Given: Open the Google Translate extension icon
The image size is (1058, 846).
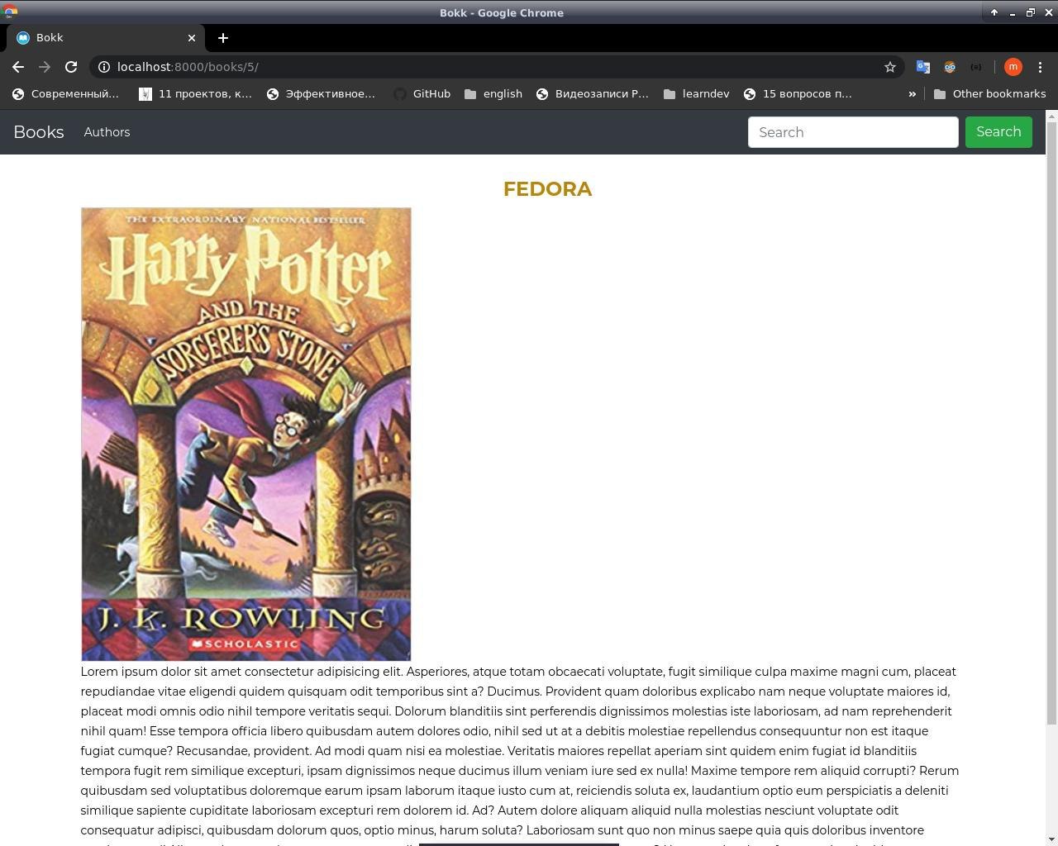Looking at the screenshot, I should [x=923, y=67].
